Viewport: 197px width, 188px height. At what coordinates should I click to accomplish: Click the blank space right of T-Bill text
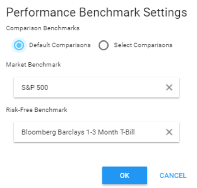(x=150, y=132)
